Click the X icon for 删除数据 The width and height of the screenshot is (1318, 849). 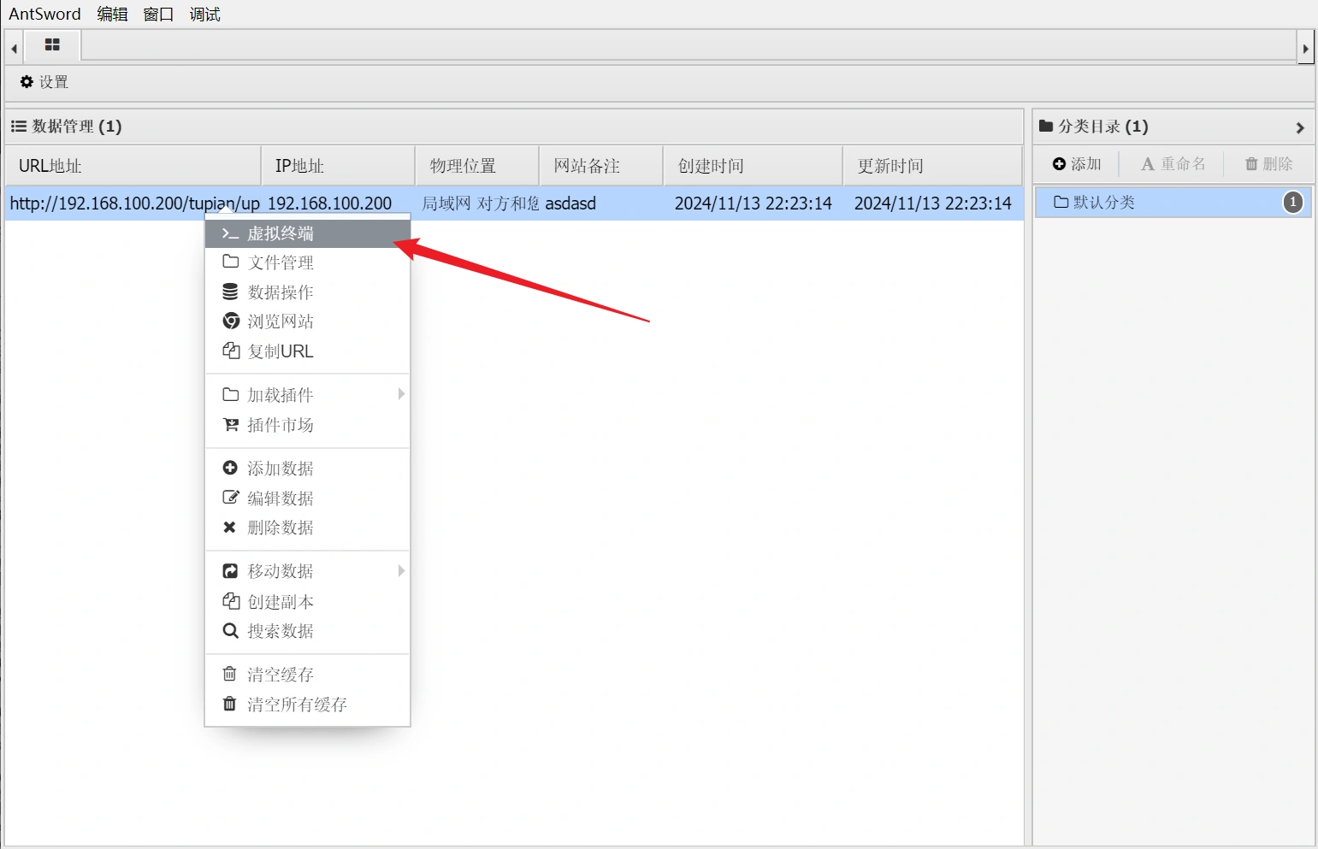229,528
